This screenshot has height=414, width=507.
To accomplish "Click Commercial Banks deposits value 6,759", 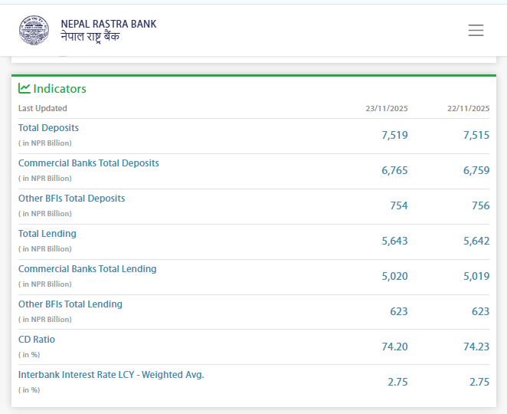I will (476, 170).
